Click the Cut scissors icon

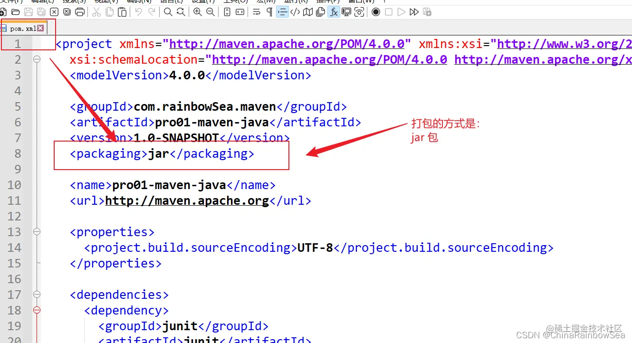click(96, 12)
